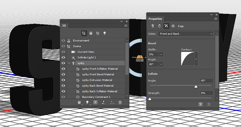
Task: Click Inflate Strength slider handle
Action: pos(150,99)
